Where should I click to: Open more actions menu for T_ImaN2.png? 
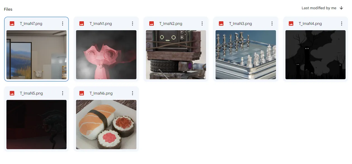click(x=202, y=24)
